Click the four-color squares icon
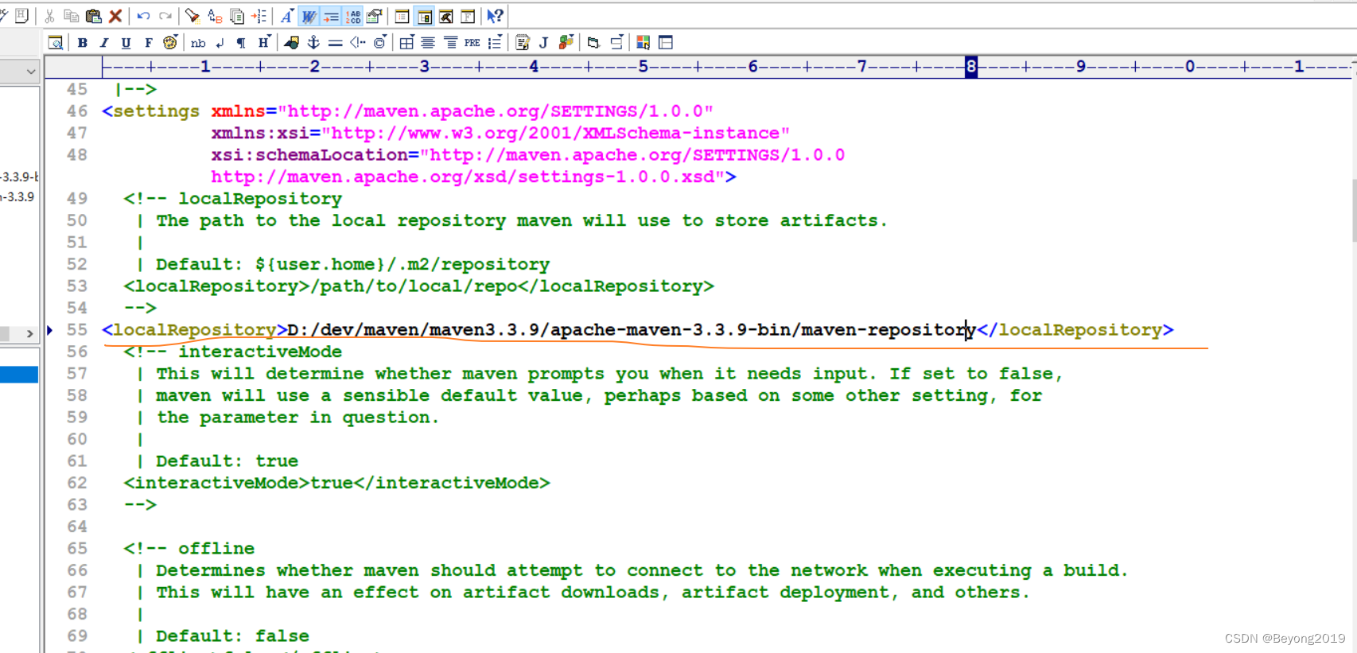 pos(644,42)
